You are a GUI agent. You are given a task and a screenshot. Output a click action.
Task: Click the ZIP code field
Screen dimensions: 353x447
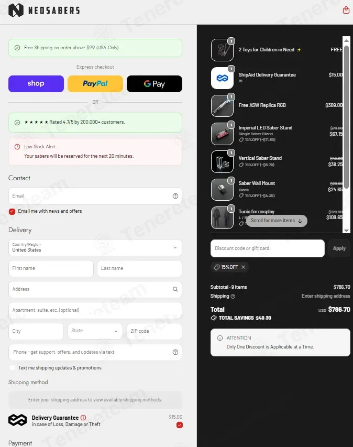click(155, 331)
